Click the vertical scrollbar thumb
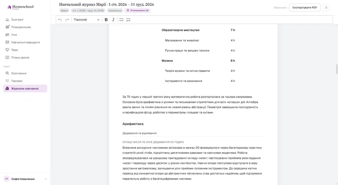The width and height of the screenshot is (338, 185). pyautogui.click(x=337, y=69)
